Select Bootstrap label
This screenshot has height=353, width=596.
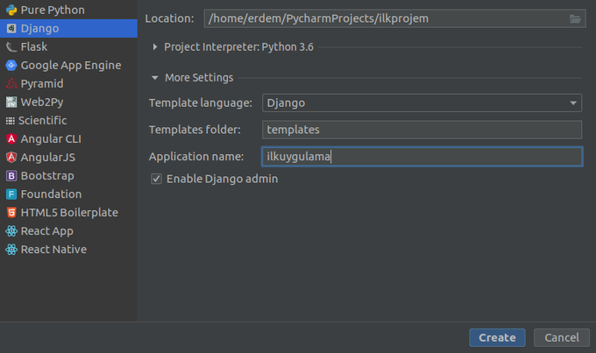click(47, 176)
